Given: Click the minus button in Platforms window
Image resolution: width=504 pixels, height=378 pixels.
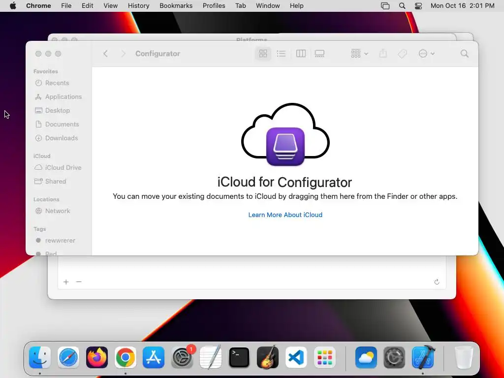Looking at the screenshot, I should coord(79,282).
